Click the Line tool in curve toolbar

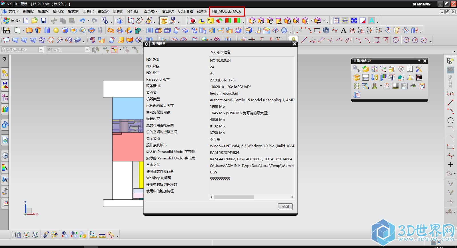(299, 30)
